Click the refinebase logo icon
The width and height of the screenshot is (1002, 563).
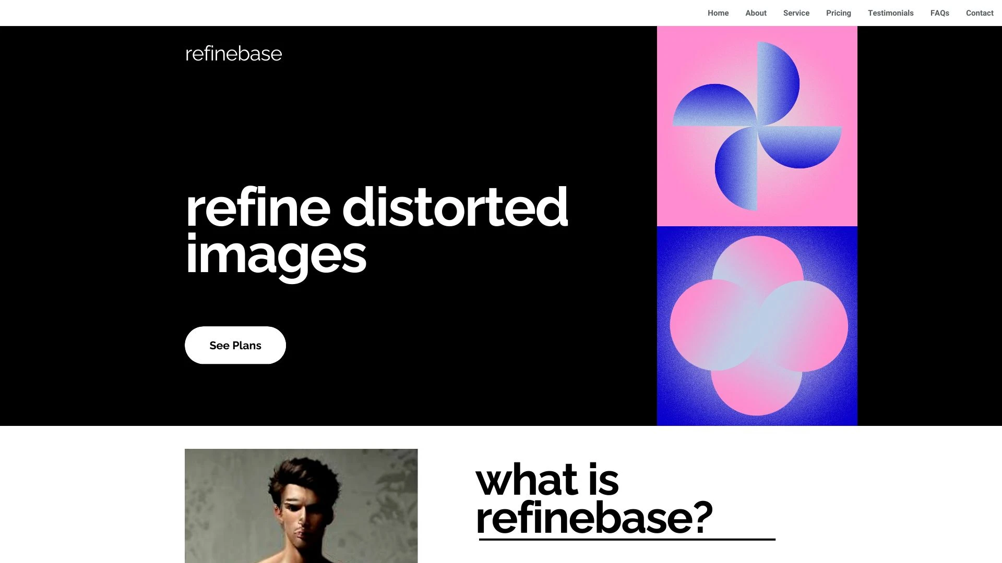(233, 53)
